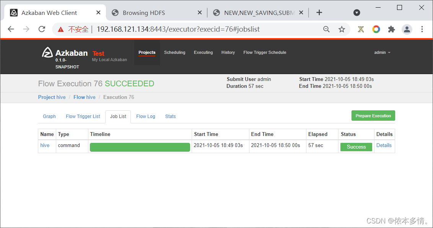This screenshot has width=433, height=228.
Task: Follow the Project hive breadcrumb link
Action: 52,97
